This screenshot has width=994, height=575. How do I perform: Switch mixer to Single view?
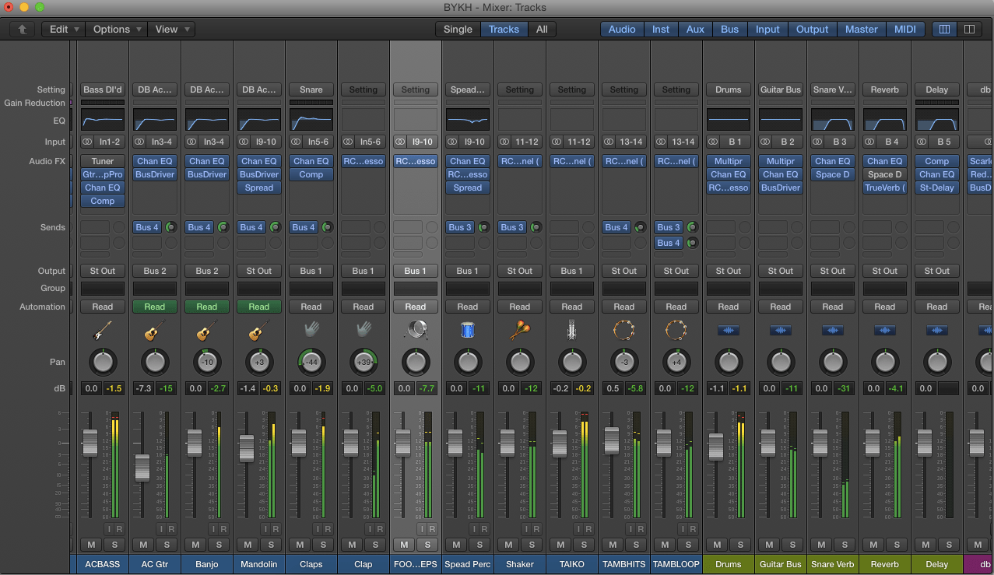tap(458, 30)
